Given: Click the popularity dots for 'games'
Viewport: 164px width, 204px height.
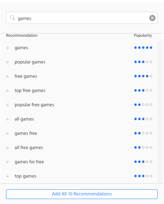Looking at the screenshot, I should point(143,48).
